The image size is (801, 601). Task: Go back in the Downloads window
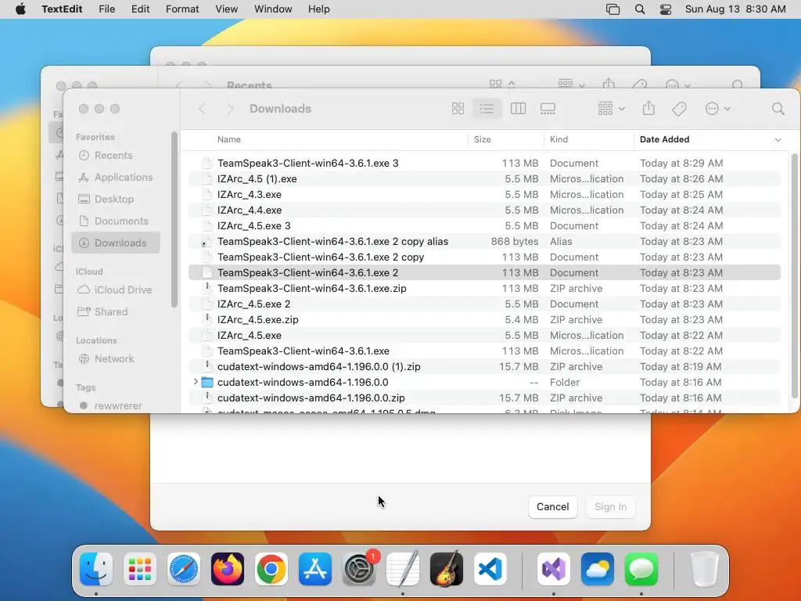203,108
